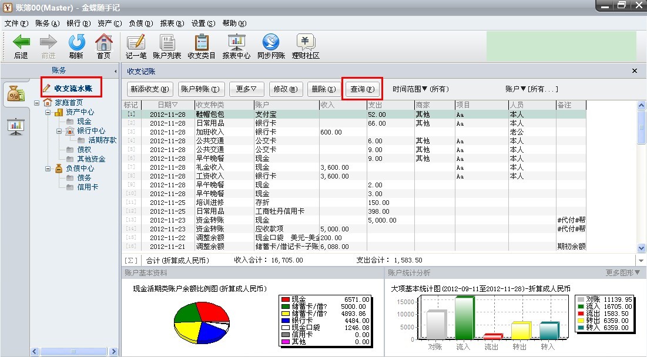The height and width of the screenshot is (357, 647).
Task: Click the grey Forward (前进) arrow icon
Action: tap(48, 42)
